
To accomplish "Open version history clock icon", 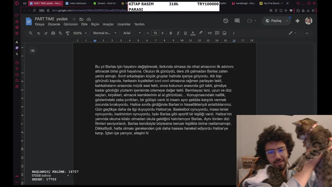I will pos(226,21).
